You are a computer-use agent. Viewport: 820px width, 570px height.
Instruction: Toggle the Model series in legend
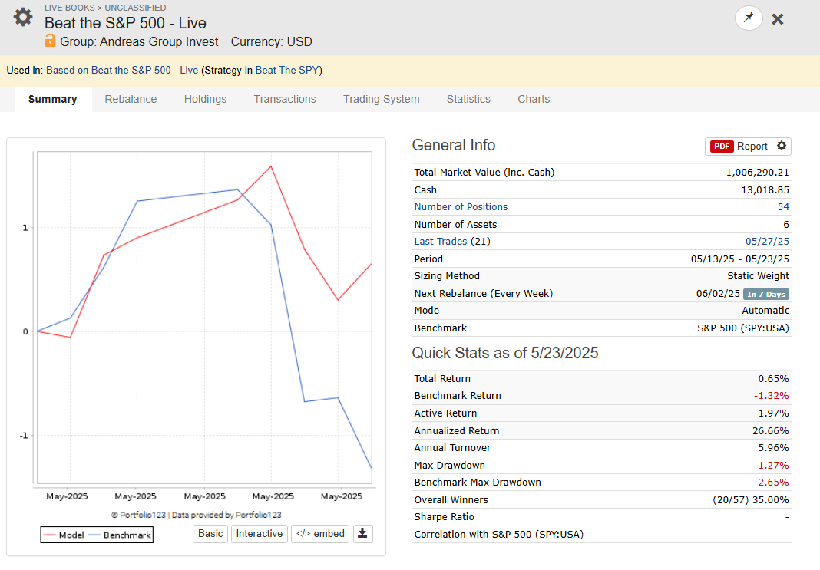63,535
